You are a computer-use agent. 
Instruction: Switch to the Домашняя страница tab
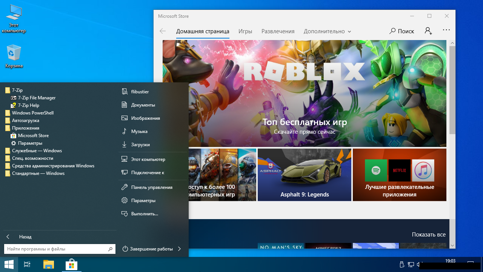point(203,31)
